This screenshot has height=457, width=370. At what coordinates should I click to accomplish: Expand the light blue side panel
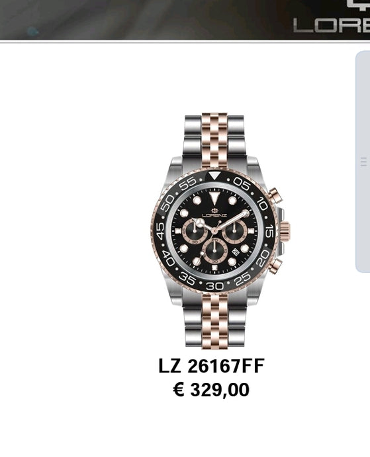point(363,162)
